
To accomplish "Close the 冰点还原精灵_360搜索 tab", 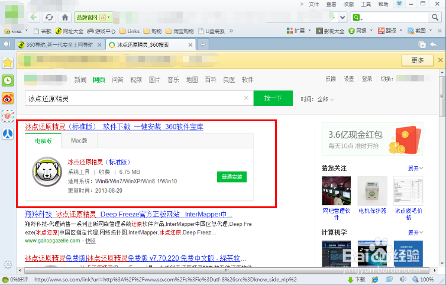I will coord(190,45).
